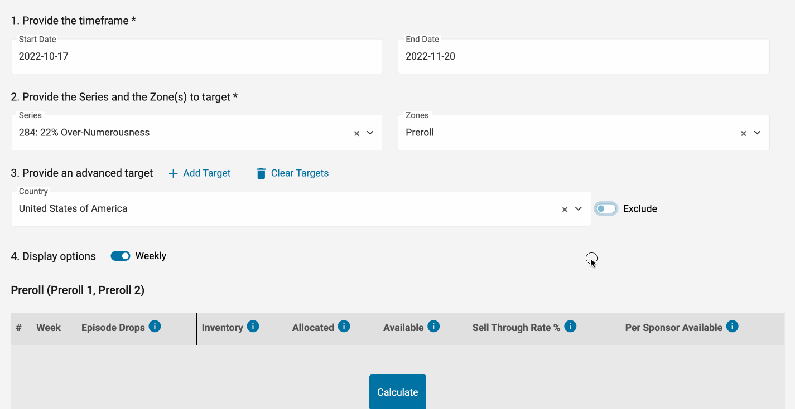
Task: Click the # column header
Action: point(19,328)
